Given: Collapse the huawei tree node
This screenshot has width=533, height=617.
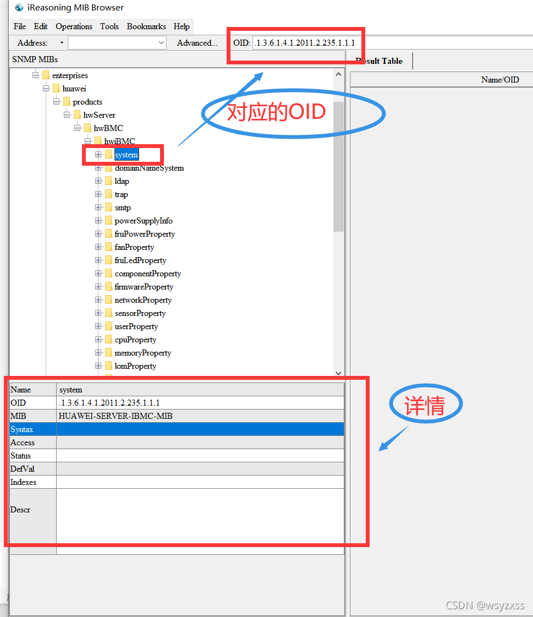Looking at the screenshot, I should click(46, 88).
